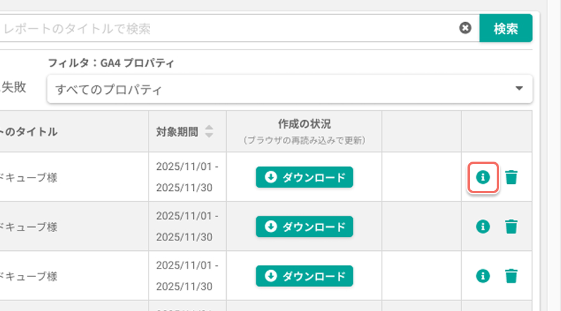The height and width of the screenshot is (311, 561).
Task: Delete the third row report
Action: (511, 276)
